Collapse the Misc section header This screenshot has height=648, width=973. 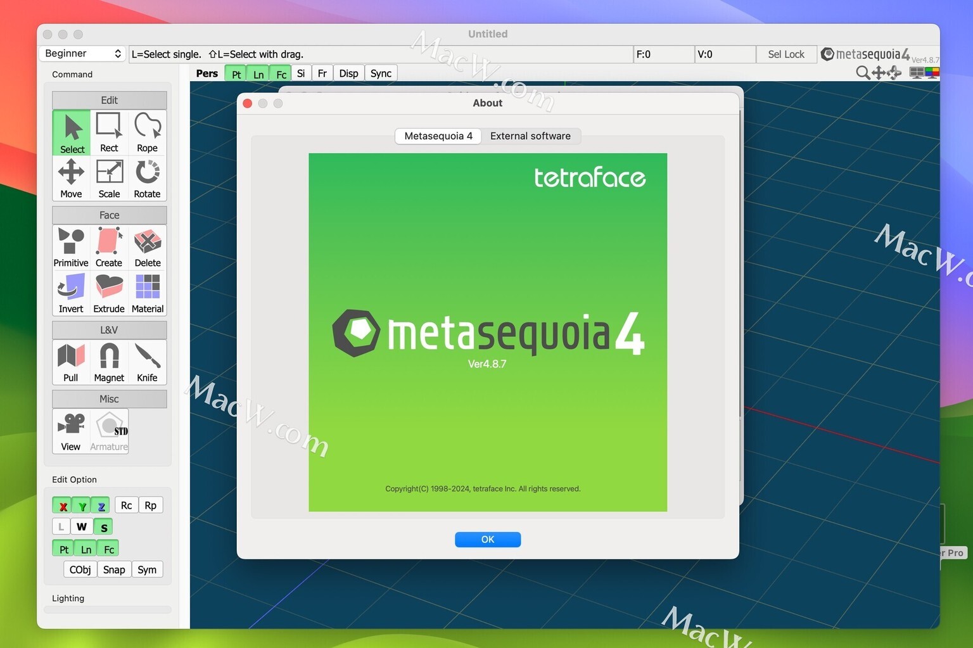(109, 398)
